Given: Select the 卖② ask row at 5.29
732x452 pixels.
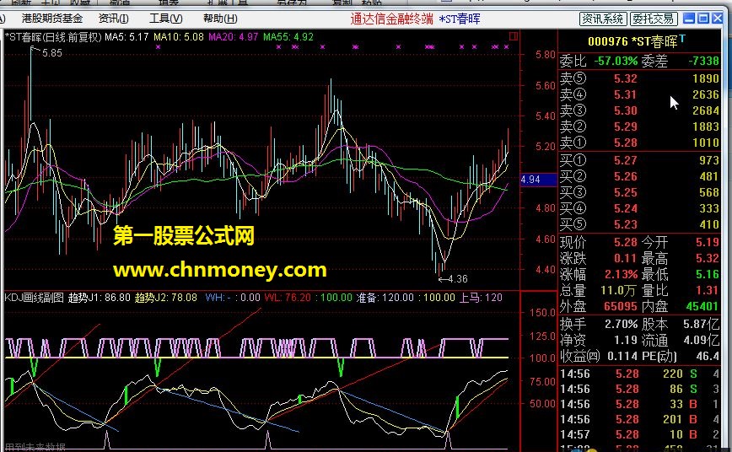Looking at the screenshot, I should pos(639,126).
